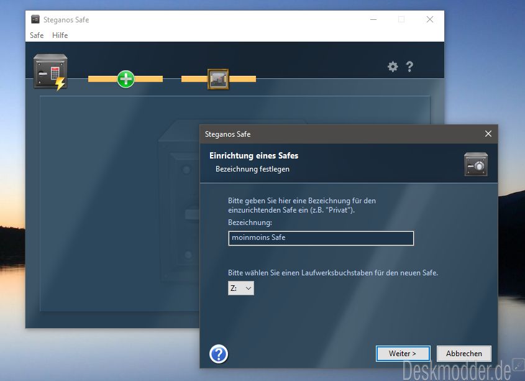525x381 pixels.
Task: Click the safe icon in dialog header
Action: pos(476,164)
